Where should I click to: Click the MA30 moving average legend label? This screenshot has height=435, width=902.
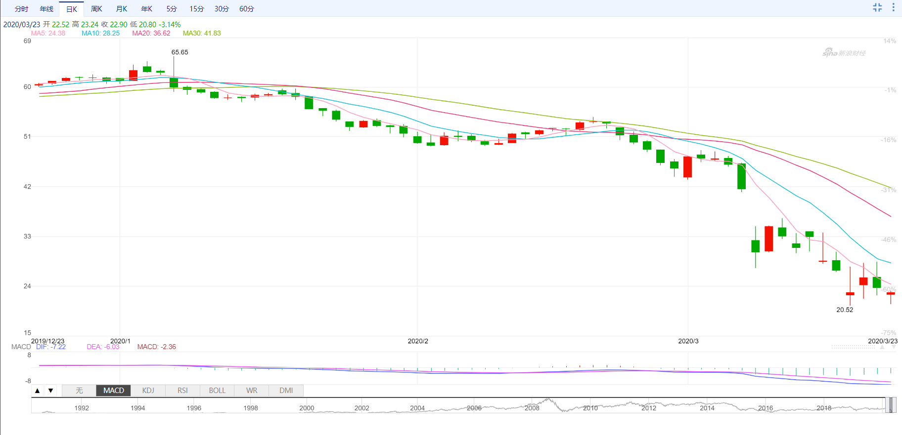point(202,33)
